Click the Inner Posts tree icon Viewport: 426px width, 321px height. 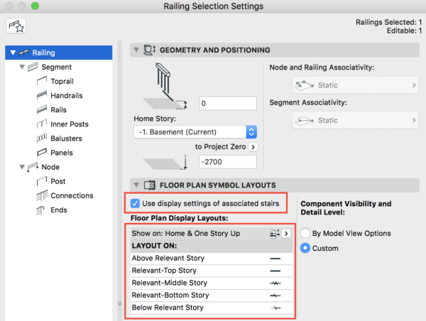click(40, 124)
